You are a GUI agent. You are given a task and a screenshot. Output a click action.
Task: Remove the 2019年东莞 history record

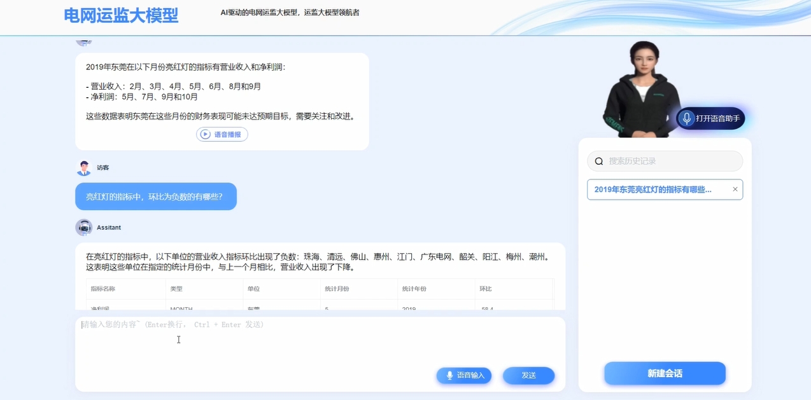tap(735, 189)
